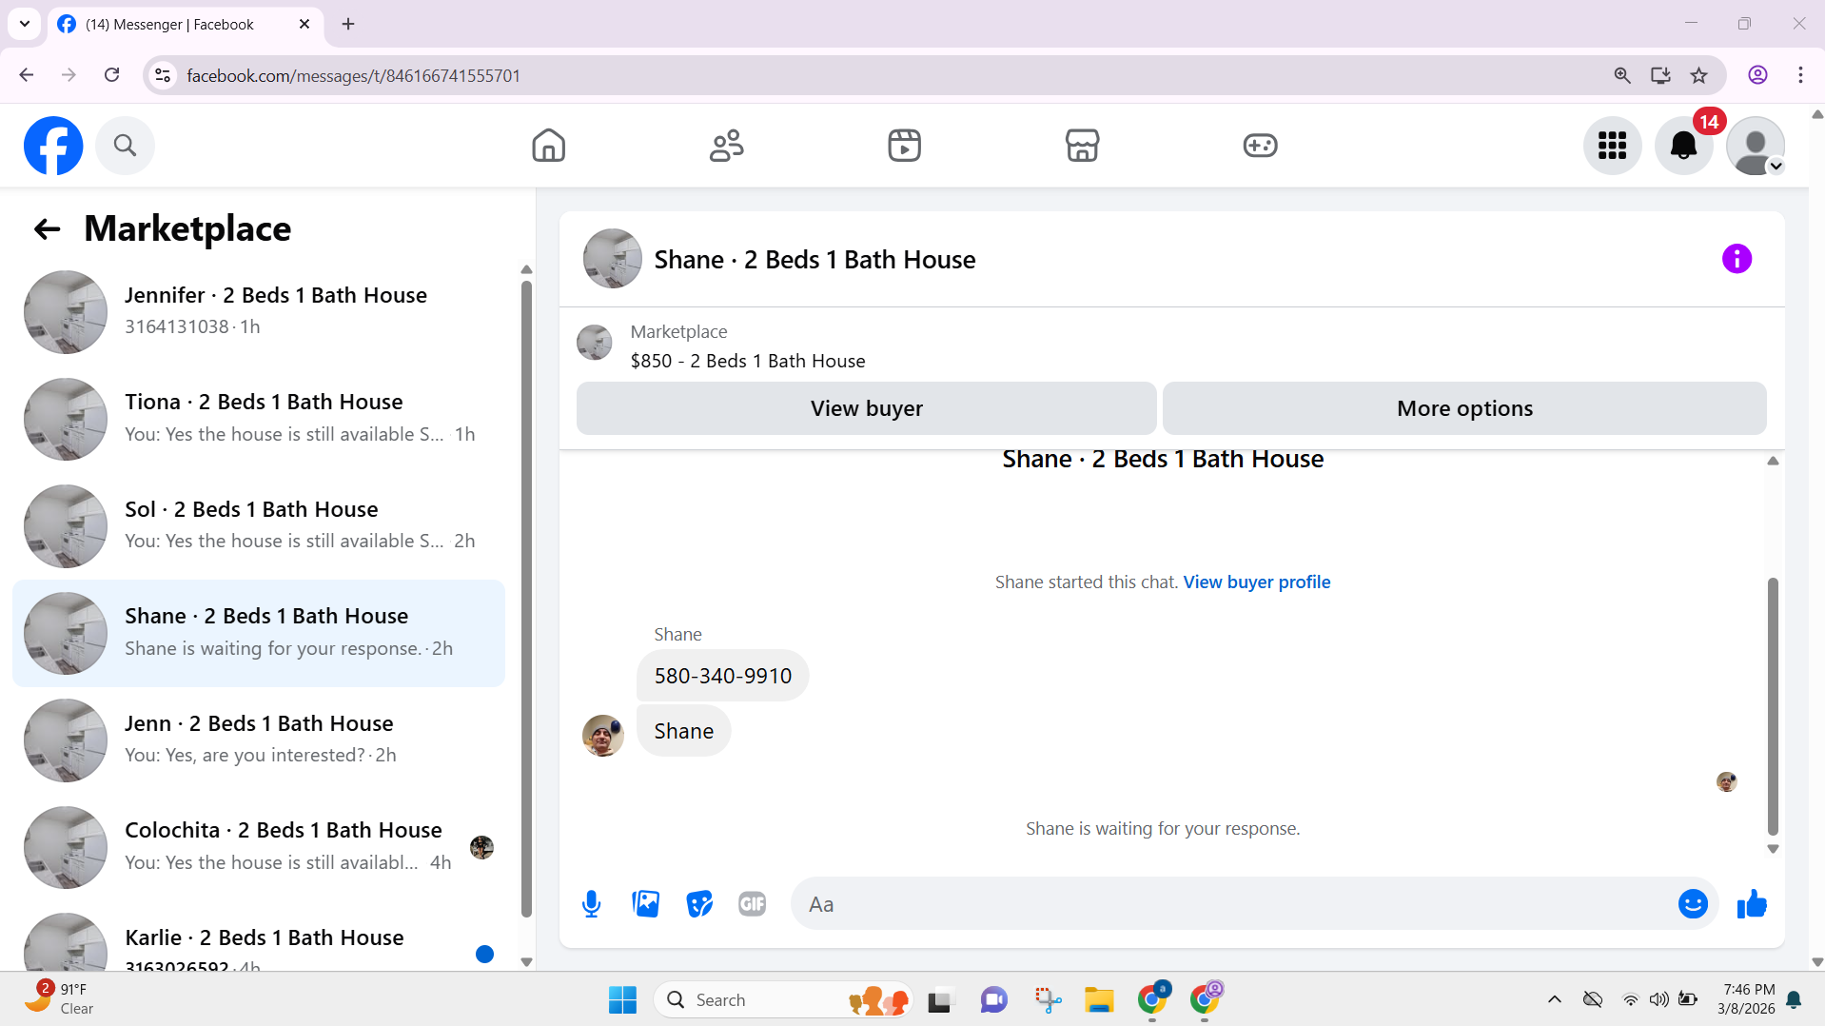Focus the Aa message input field
The width and height of the screenshot is (1825, 1026).
pyautogui.click(x=1232, y=904)
